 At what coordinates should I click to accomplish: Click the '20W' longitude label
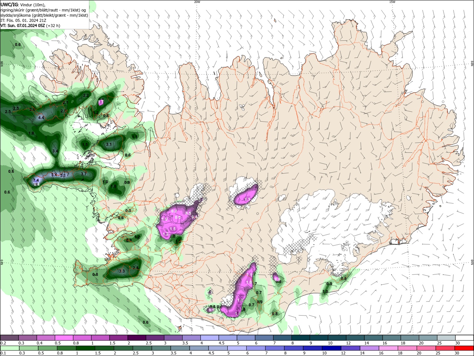coord(197,2)
